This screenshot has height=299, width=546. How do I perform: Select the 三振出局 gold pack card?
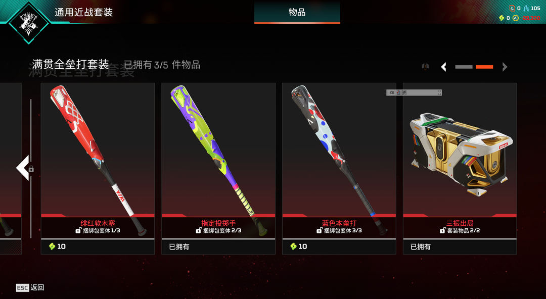460,169
